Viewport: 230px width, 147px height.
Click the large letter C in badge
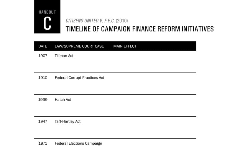47,23
